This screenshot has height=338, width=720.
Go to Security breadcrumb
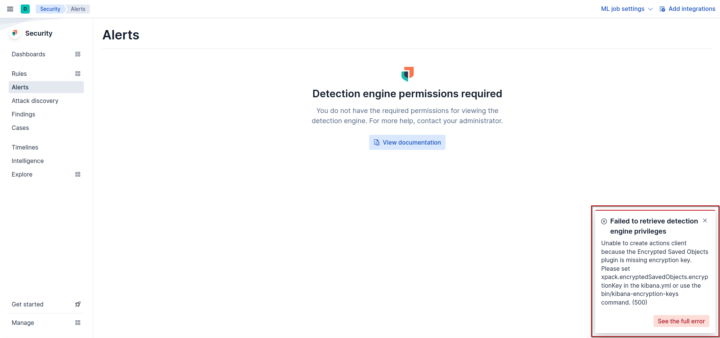[50, 9]
